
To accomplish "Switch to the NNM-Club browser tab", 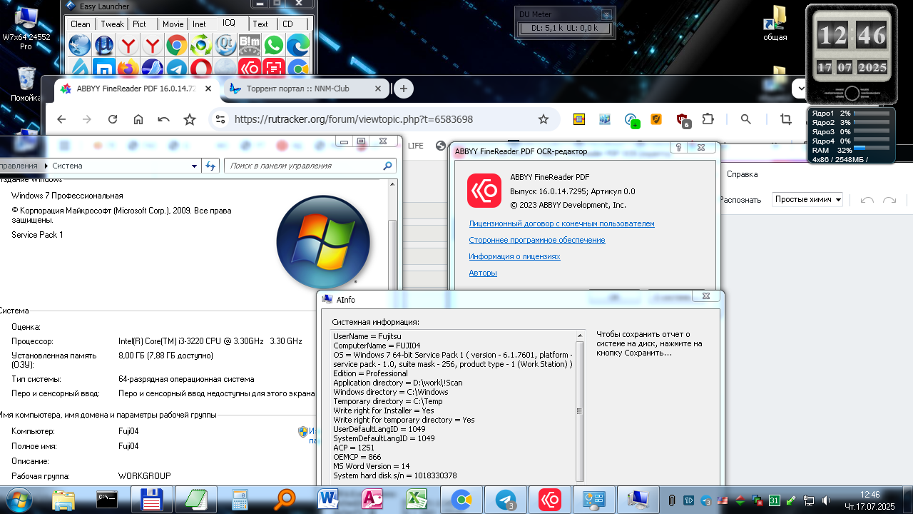I will pos(298,89).
